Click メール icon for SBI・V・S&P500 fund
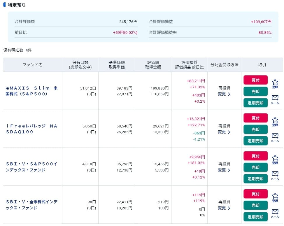 [275, 175]
